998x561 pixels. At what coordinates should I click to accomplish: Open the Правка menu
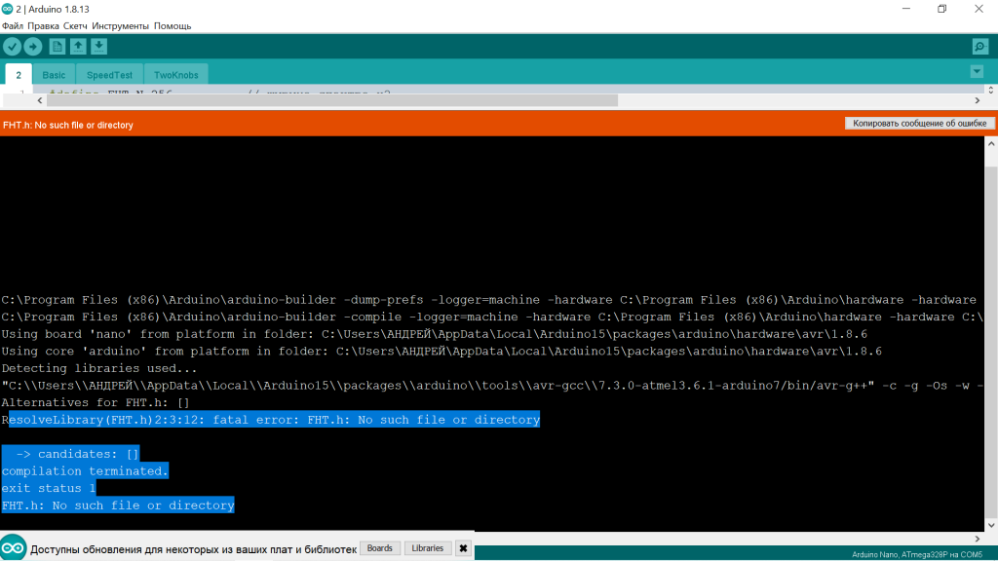tap(44, 25)
